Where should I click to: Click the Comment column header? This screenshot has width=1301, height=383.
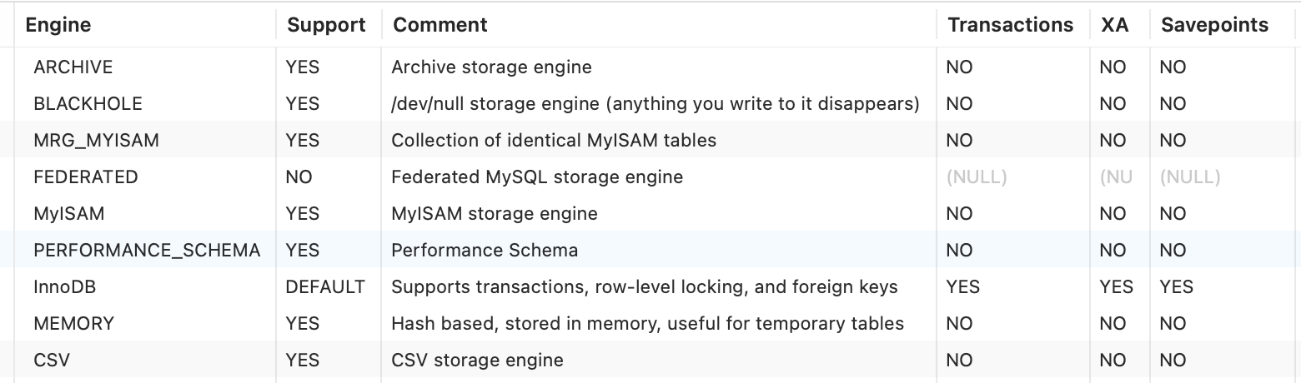tap(440, 25)
